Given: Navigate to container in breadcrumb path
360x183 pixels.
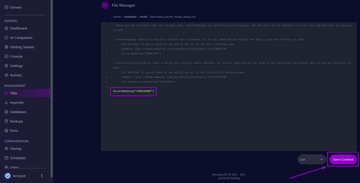Looking at the screenshot, I should pos(130,17).
